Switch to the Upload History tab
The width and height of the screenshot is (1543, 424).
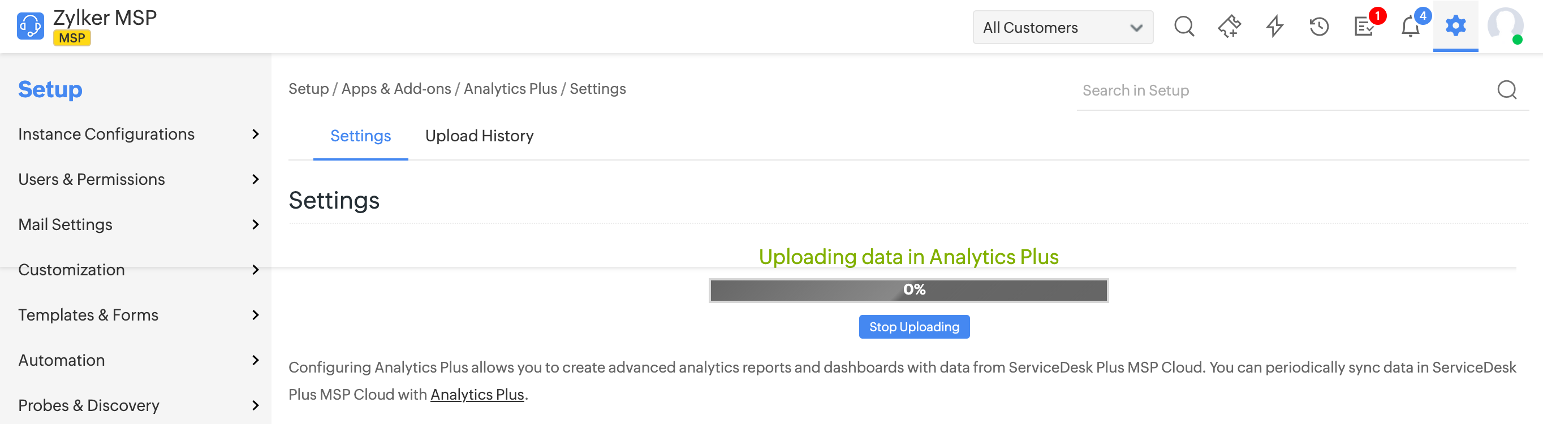(x=479, y=136)
